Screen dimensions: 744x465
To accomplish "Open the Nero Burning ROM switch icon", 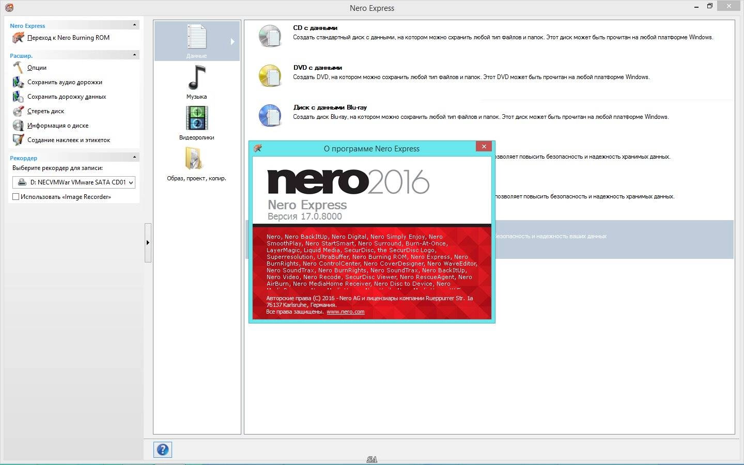I will pyautogui.click(x=18, y=38).
